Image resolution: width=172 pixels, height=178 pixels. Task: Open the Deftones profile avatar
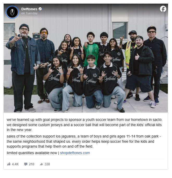coord(12,12)
